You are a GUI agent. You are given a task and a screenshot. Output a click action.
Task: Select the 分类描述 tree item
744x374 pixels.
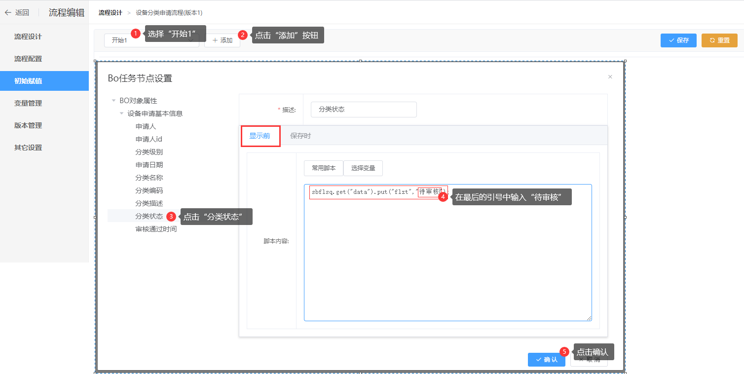click(149, 203)
